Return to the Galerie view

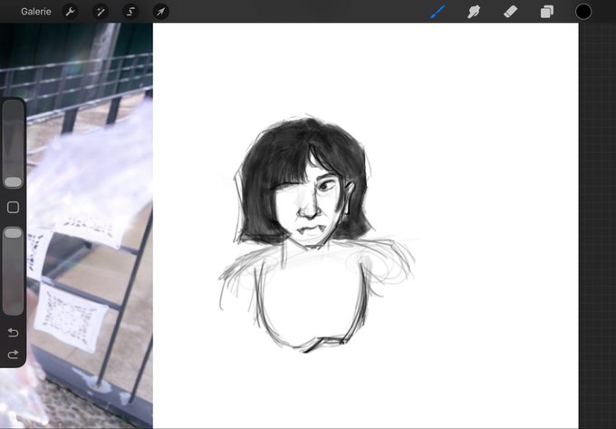tap(35, 12)
